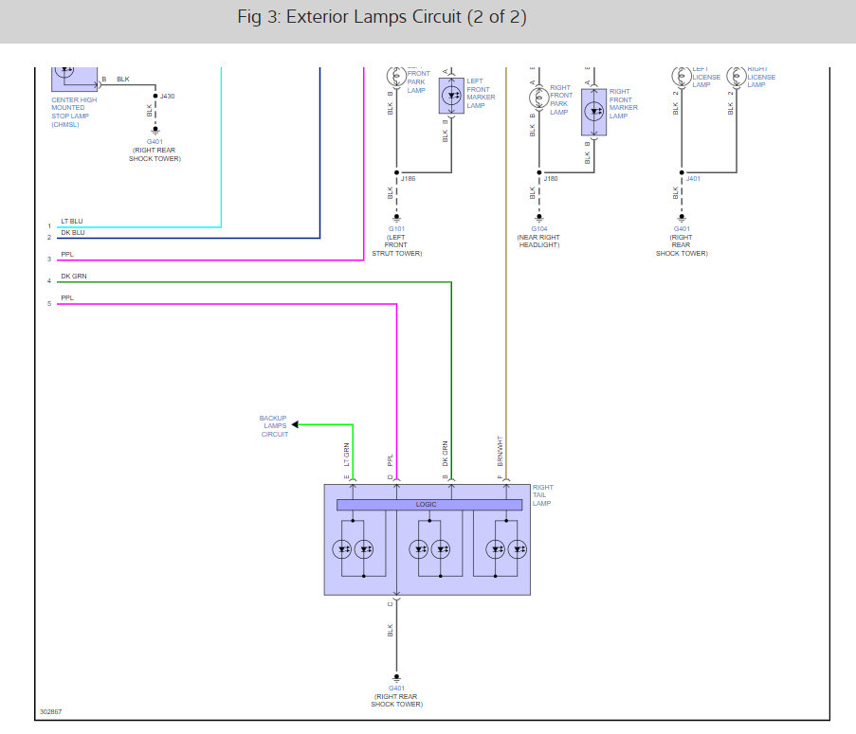This screenshot has width=856, height=734.
Task: Click the black arrowhead pointing to Backup Lamps Circuit
Action: click(x=295, y=424)
